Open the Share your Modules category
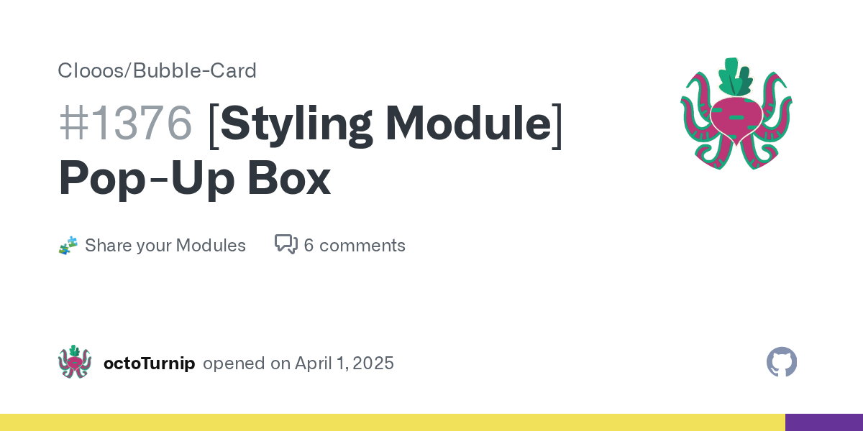The image size is (863, 431). pyautogui.click(x=165, y=246)
